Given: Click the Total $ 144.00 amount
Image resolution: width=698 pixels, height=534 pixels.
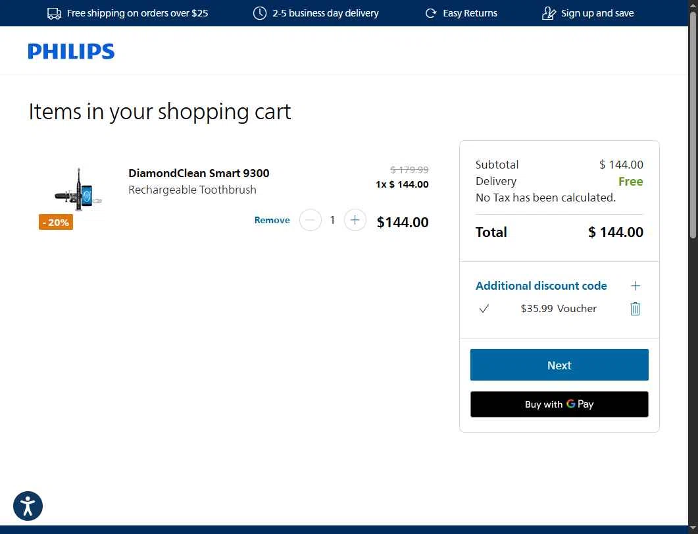Looking at the screenshot, I should [x=615, y=232].
